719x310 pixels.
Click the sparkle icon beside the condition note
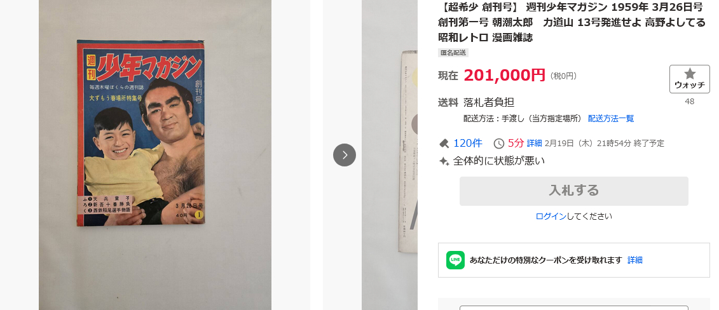[x=444, y=161]
